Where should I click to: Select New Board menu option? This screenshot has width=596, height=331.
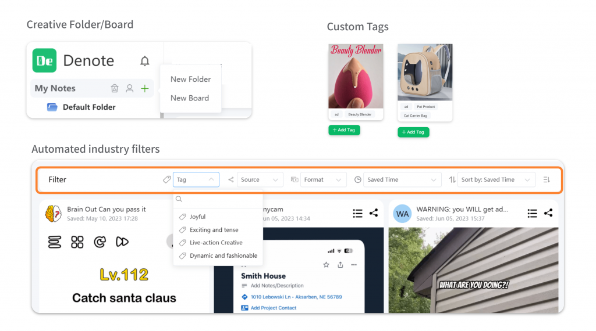pos(190,98)
